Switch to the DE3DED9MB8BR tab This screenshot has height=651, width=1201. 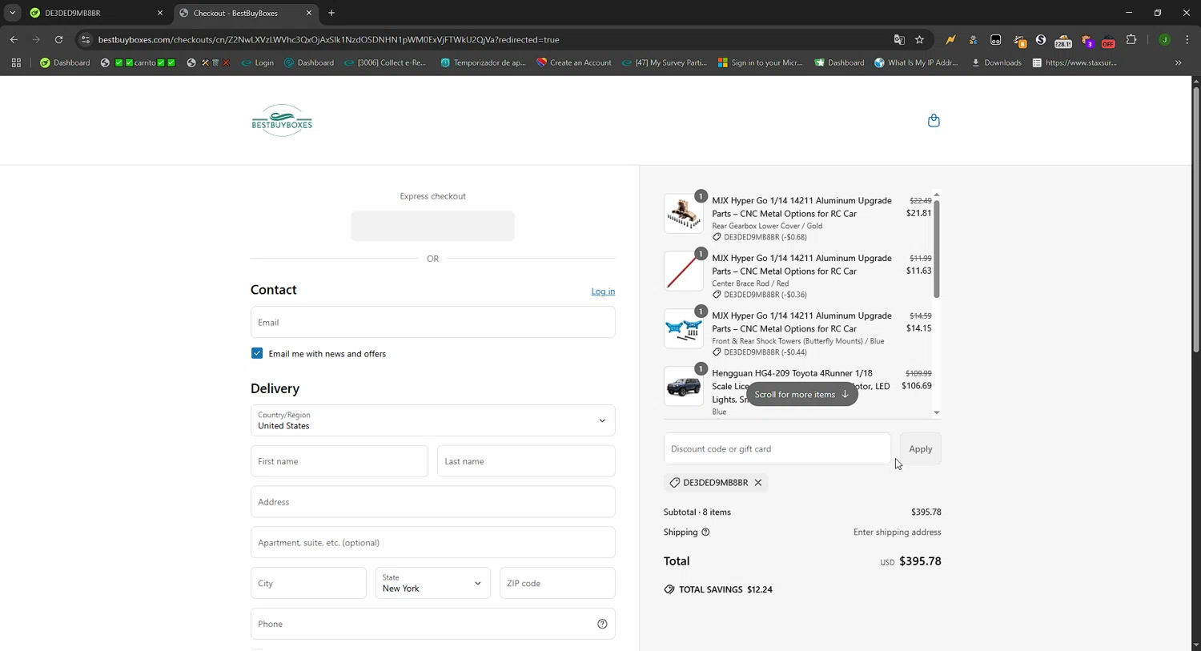(96, 13)
